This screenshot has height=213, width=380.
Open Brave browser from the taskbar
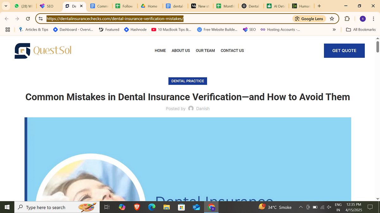click(137, 207)
